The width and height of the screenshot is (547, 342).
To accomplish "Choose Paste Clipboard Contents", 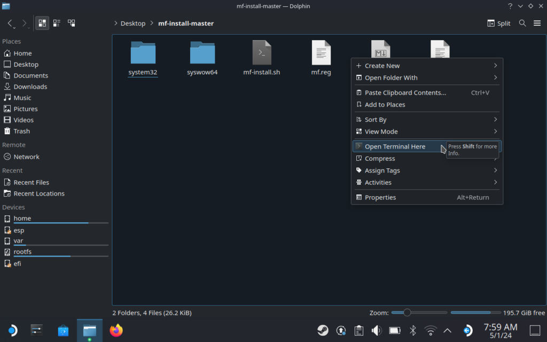I will [427, 93].
